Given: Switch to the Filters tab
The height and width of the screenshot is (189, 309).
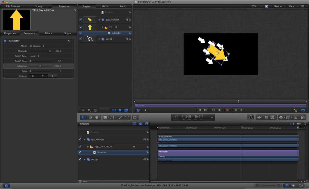Looking at the screenshot, I should tap(48, 33).
